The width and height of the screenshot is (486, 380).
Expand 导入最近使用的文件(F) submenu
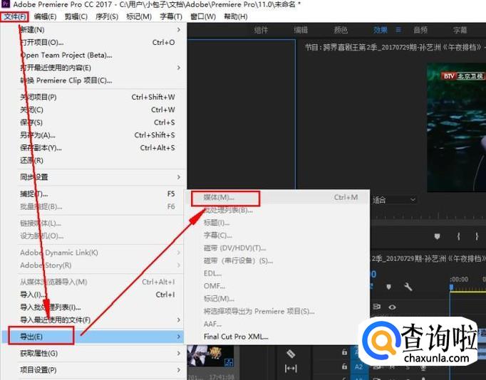(179, 320)
